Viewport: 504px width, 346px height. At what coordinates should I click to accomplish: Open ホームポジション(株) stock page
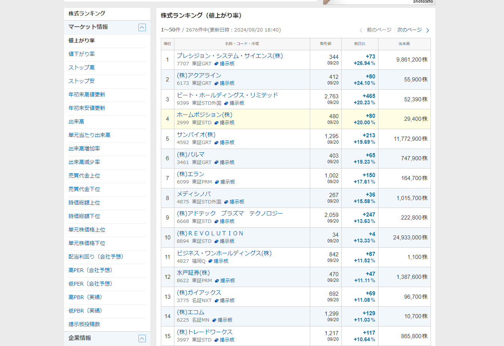pos(204,115)
